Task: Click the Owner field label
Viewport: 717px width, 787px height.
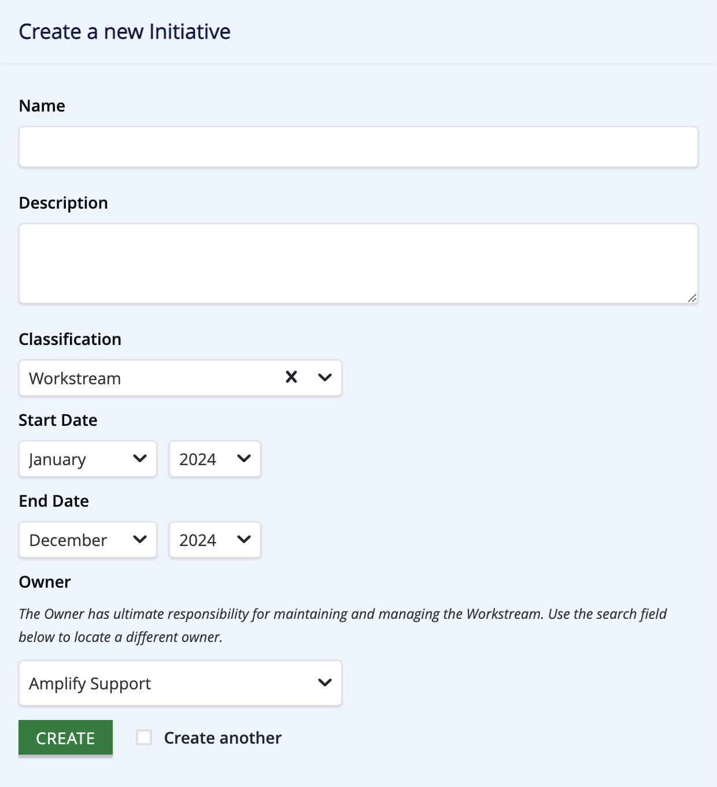Action: coord(45,582)
